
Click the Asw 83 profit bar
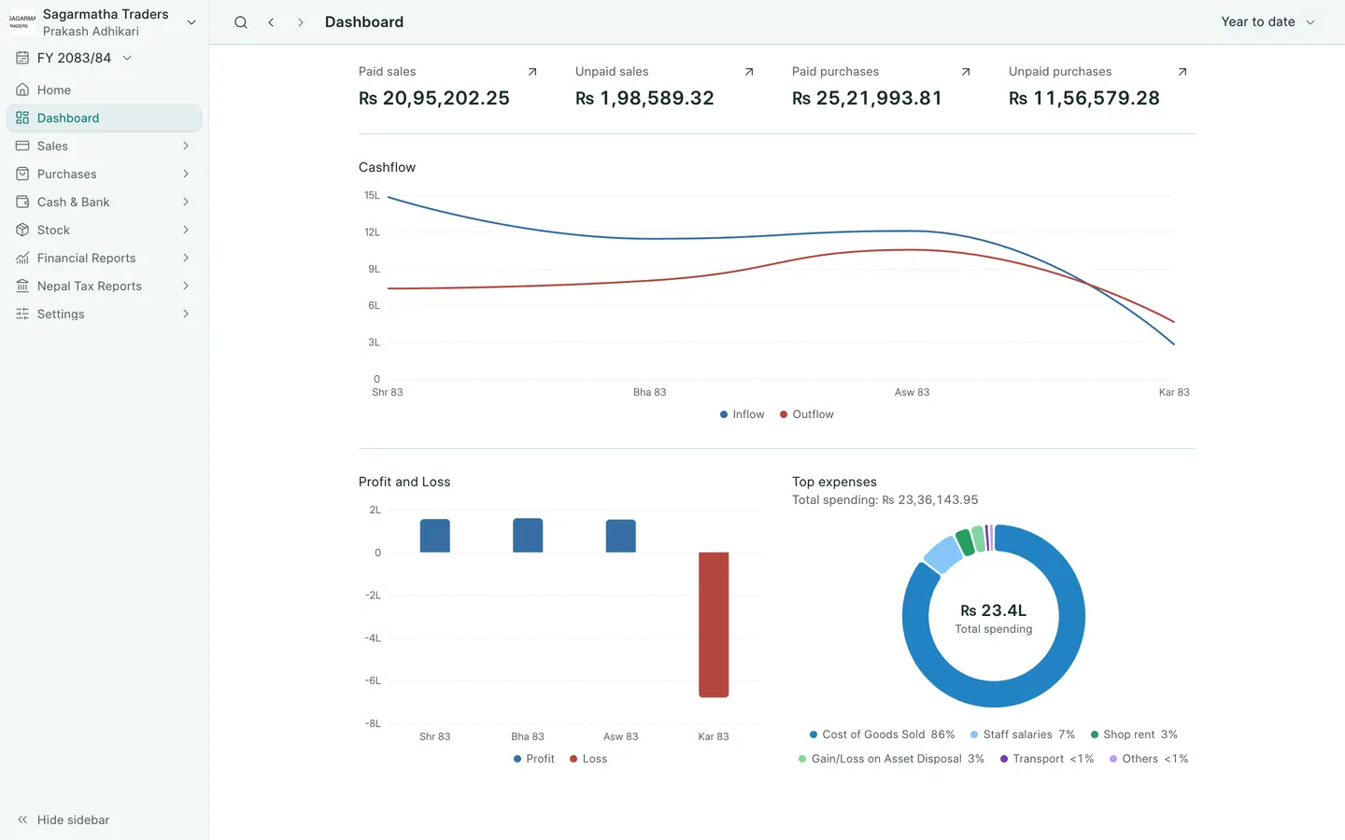(x=621, y=536)
